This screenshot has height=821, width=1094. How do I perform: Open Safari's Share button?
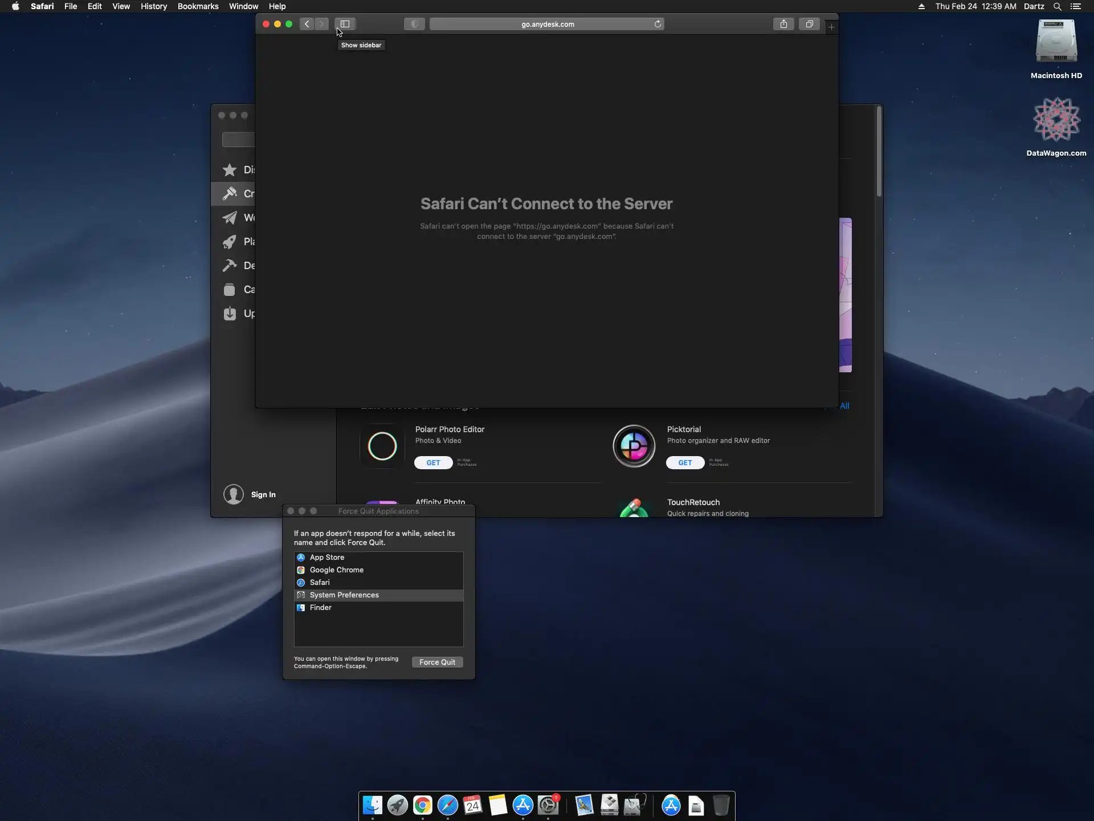(x=783, y=24)
